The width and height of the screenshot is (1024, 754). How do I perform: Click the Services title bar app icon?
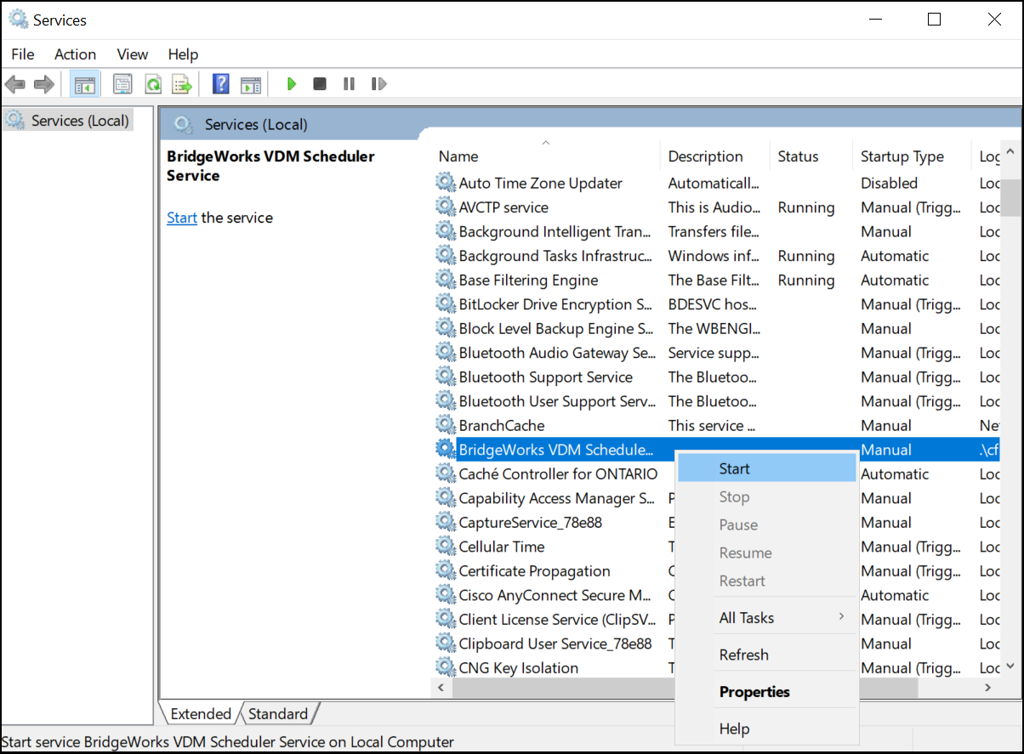pyautogui.click(x=19, y=19)
